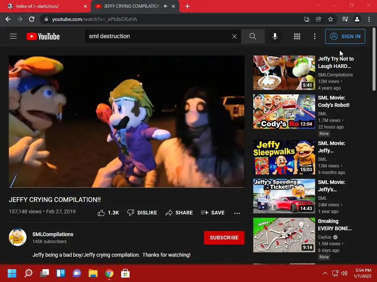Open Microsoft Store from taskbar

point(125,273)
